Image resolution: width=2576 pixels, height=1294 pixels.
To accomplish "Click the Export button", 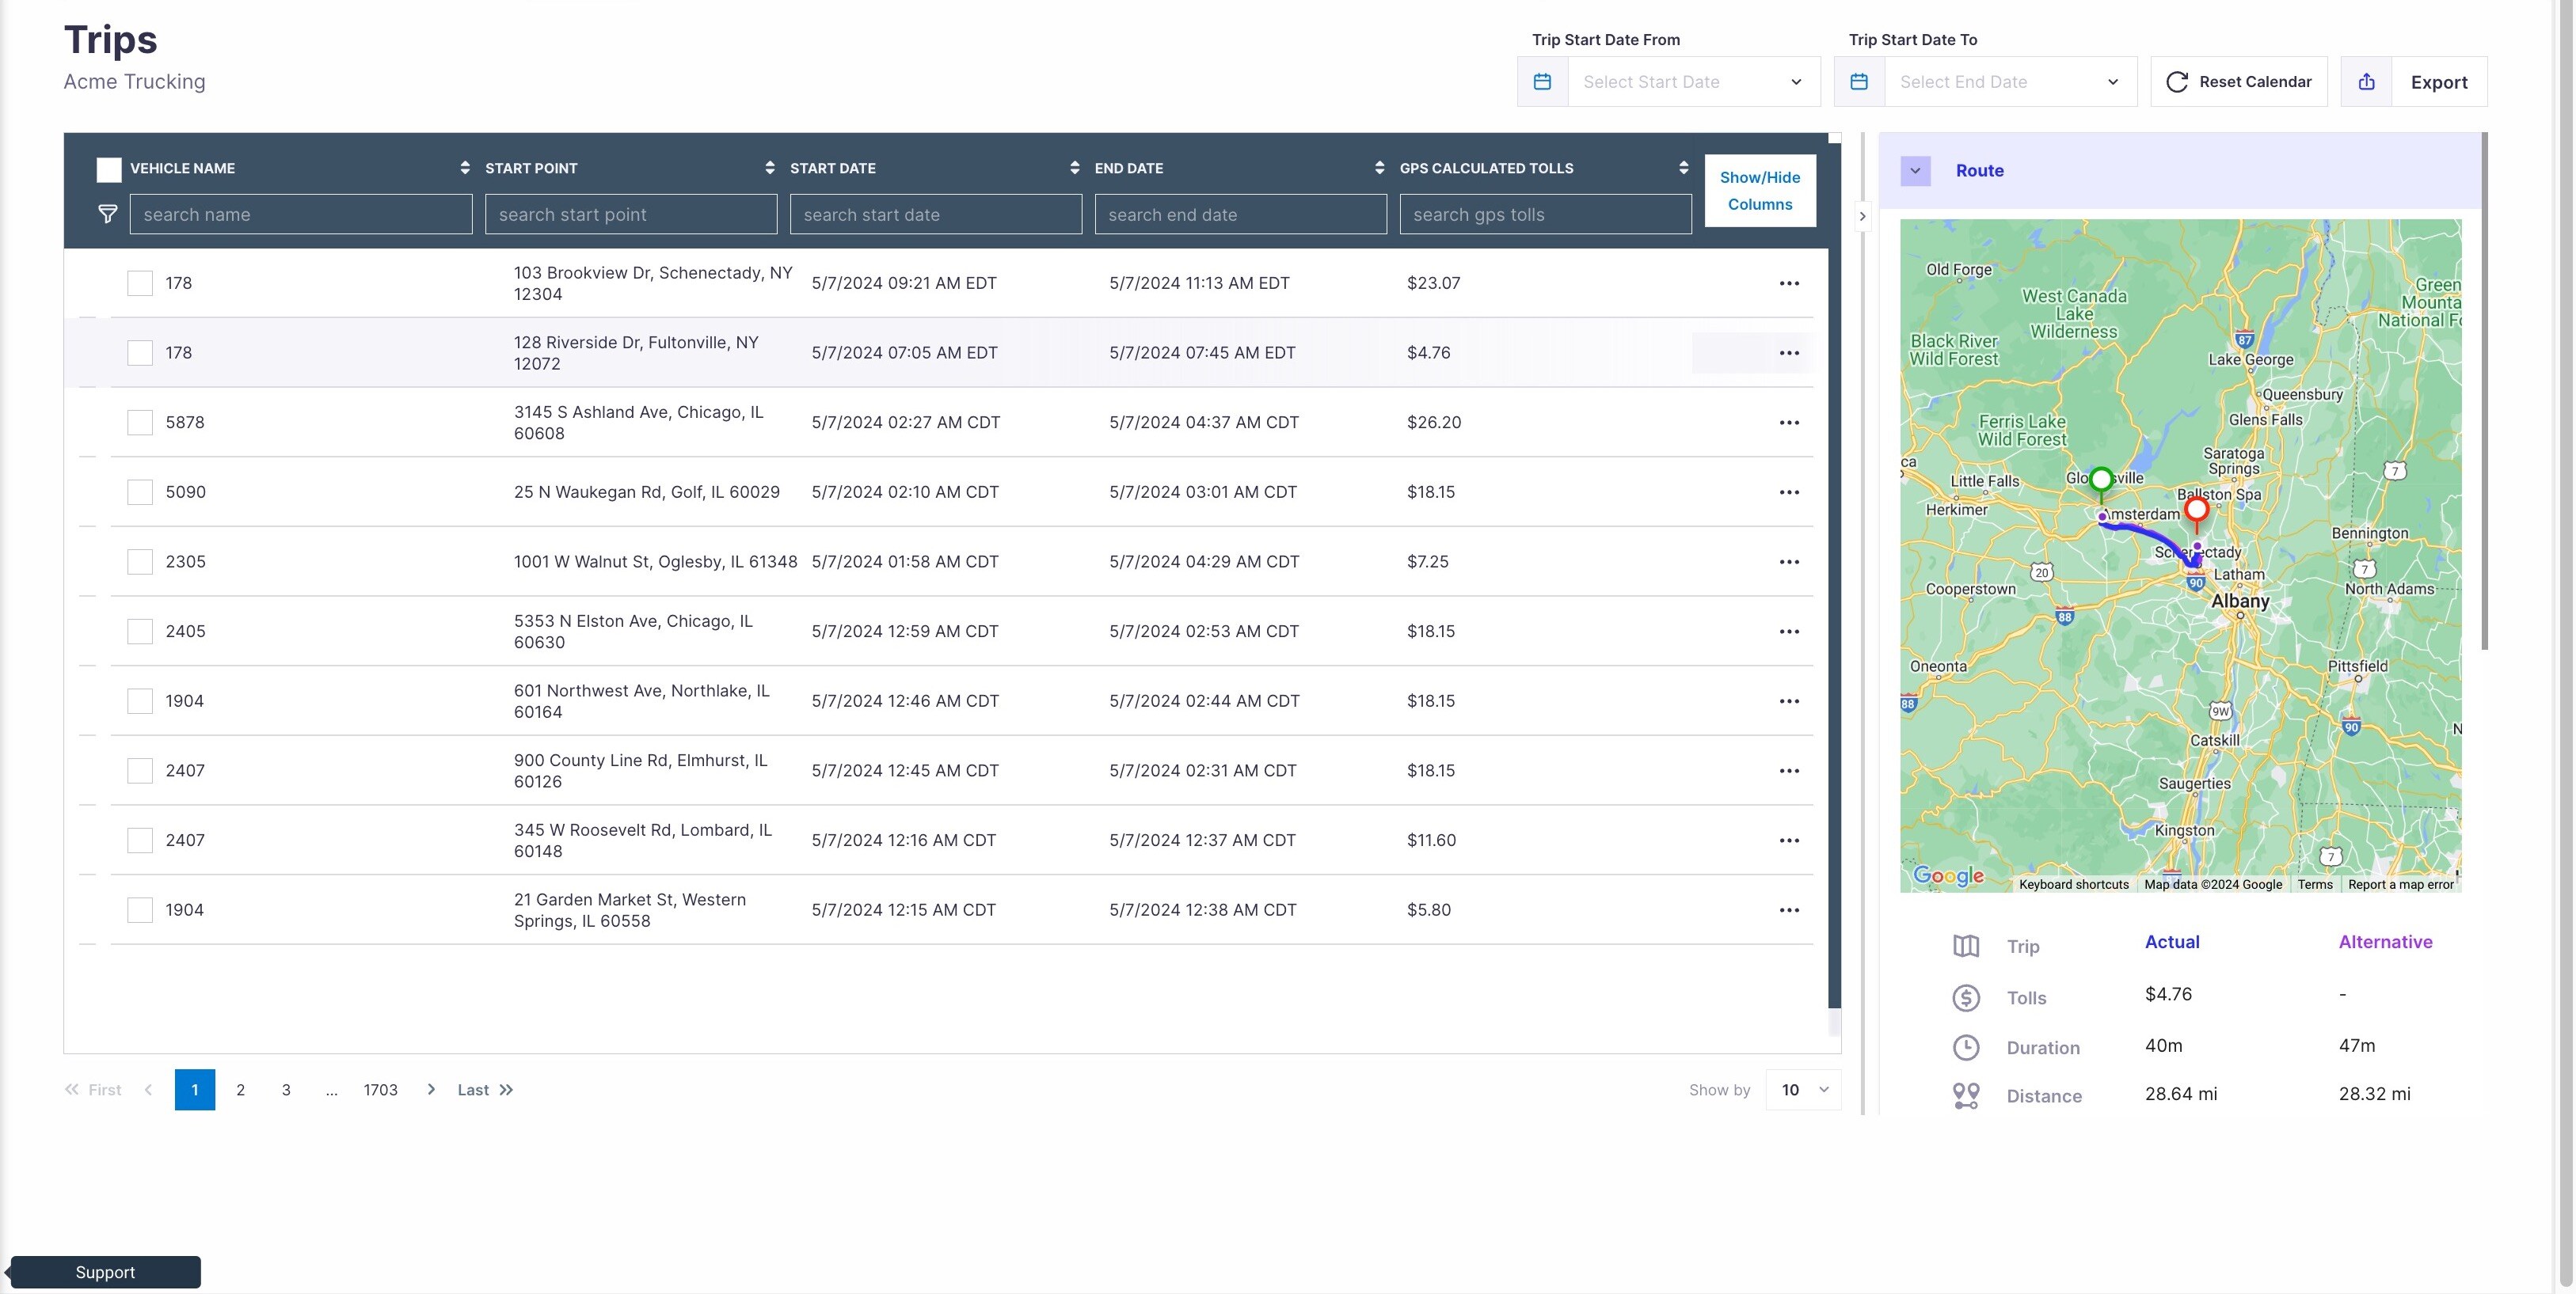I will pos(2439,81).
